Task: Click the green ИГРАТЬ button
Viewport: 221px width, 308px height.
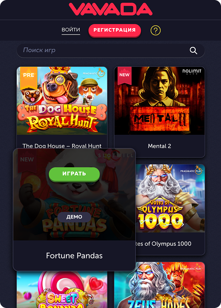Action: [x=74, y=174]
